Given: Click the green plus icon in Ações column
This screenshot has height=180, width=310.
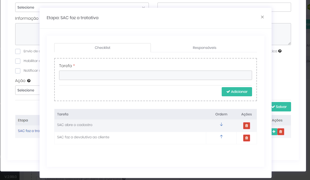Looking at the screenshot, I should 274,132.
